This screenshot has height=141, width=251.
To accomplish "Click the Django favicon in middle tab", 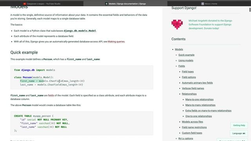I will pos(106,4).
